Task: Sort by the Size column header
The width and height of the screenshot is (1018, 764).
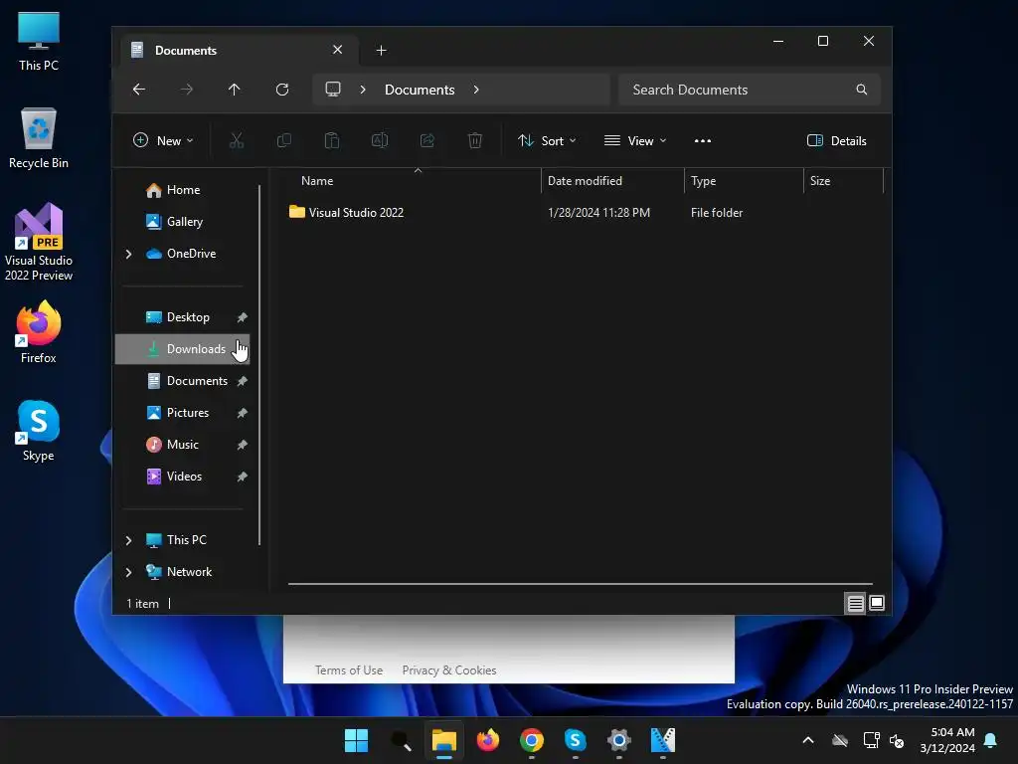Action: [844, 181]
